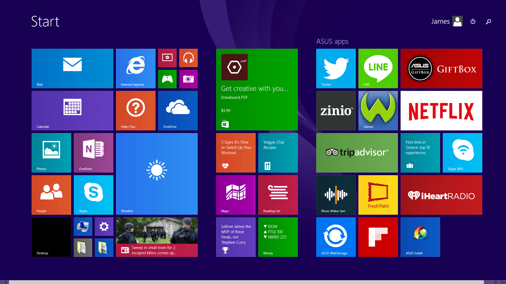Launch the Twitter tile
Viewport: 506px width, 284px height.
[336, 68]
